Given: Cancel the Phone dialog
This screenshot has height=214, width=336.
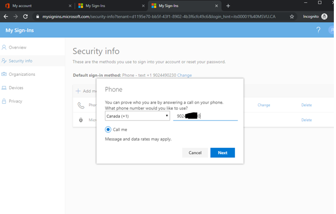Looking at the screenshot, I should [195, 153].
